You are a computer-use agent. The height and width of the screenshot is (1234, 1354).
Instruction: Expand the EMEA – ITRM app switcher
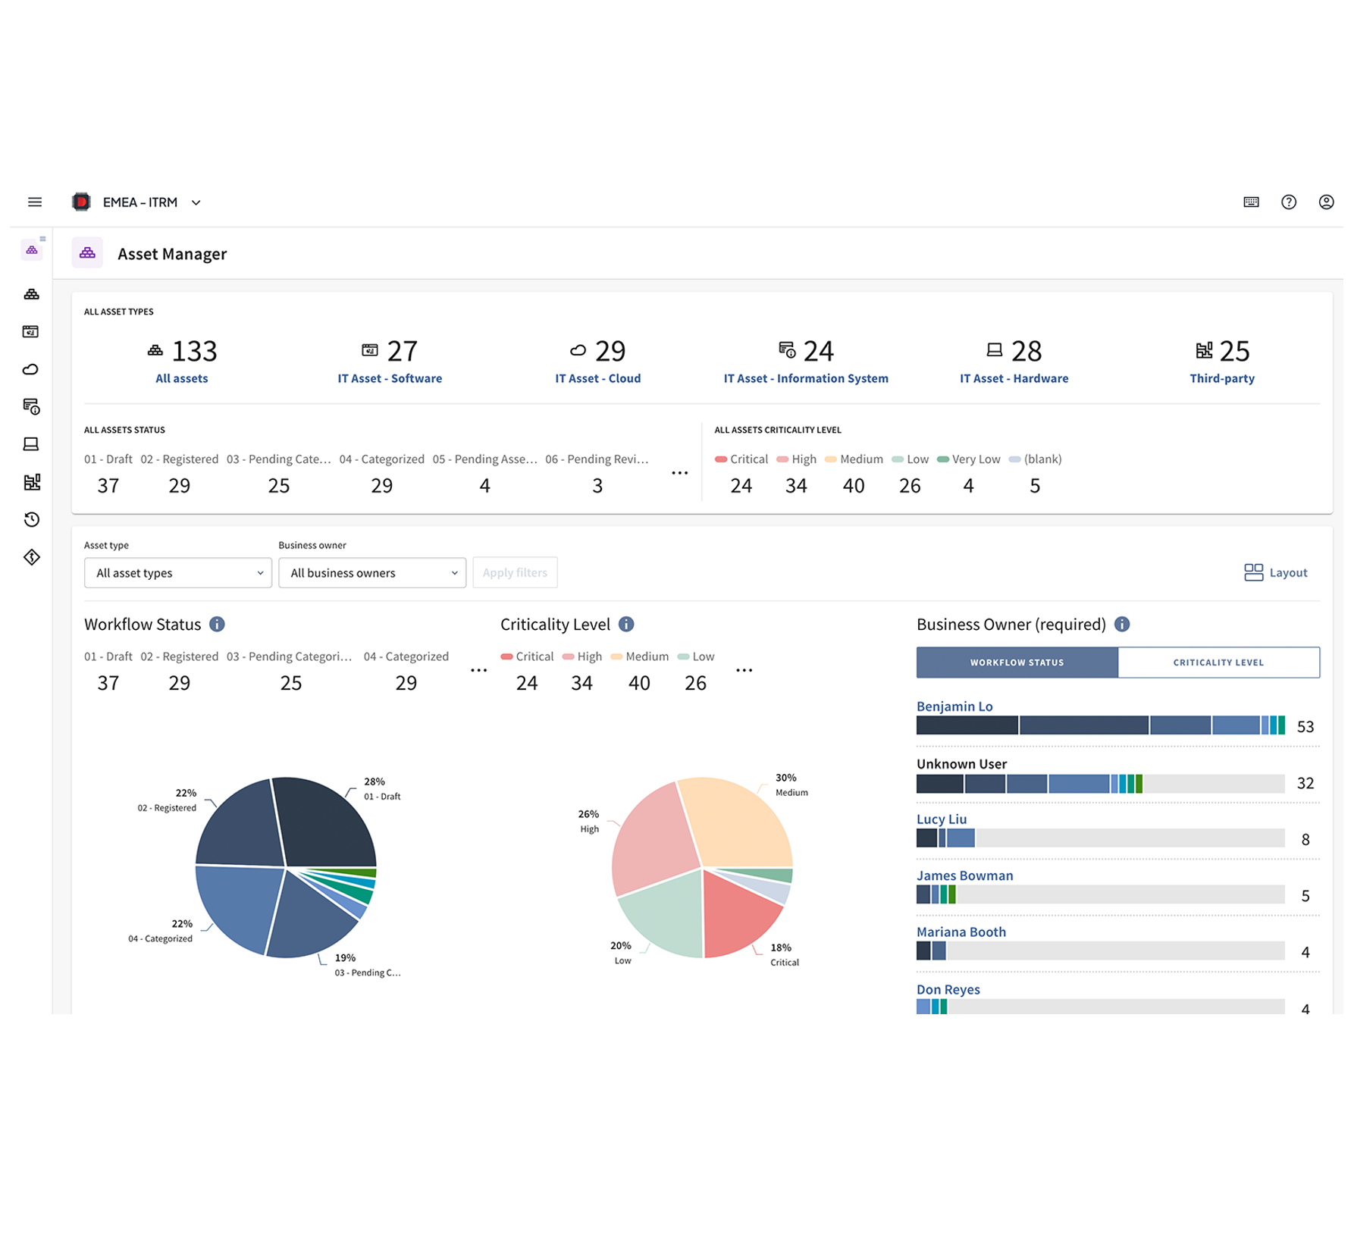point(196,202)
